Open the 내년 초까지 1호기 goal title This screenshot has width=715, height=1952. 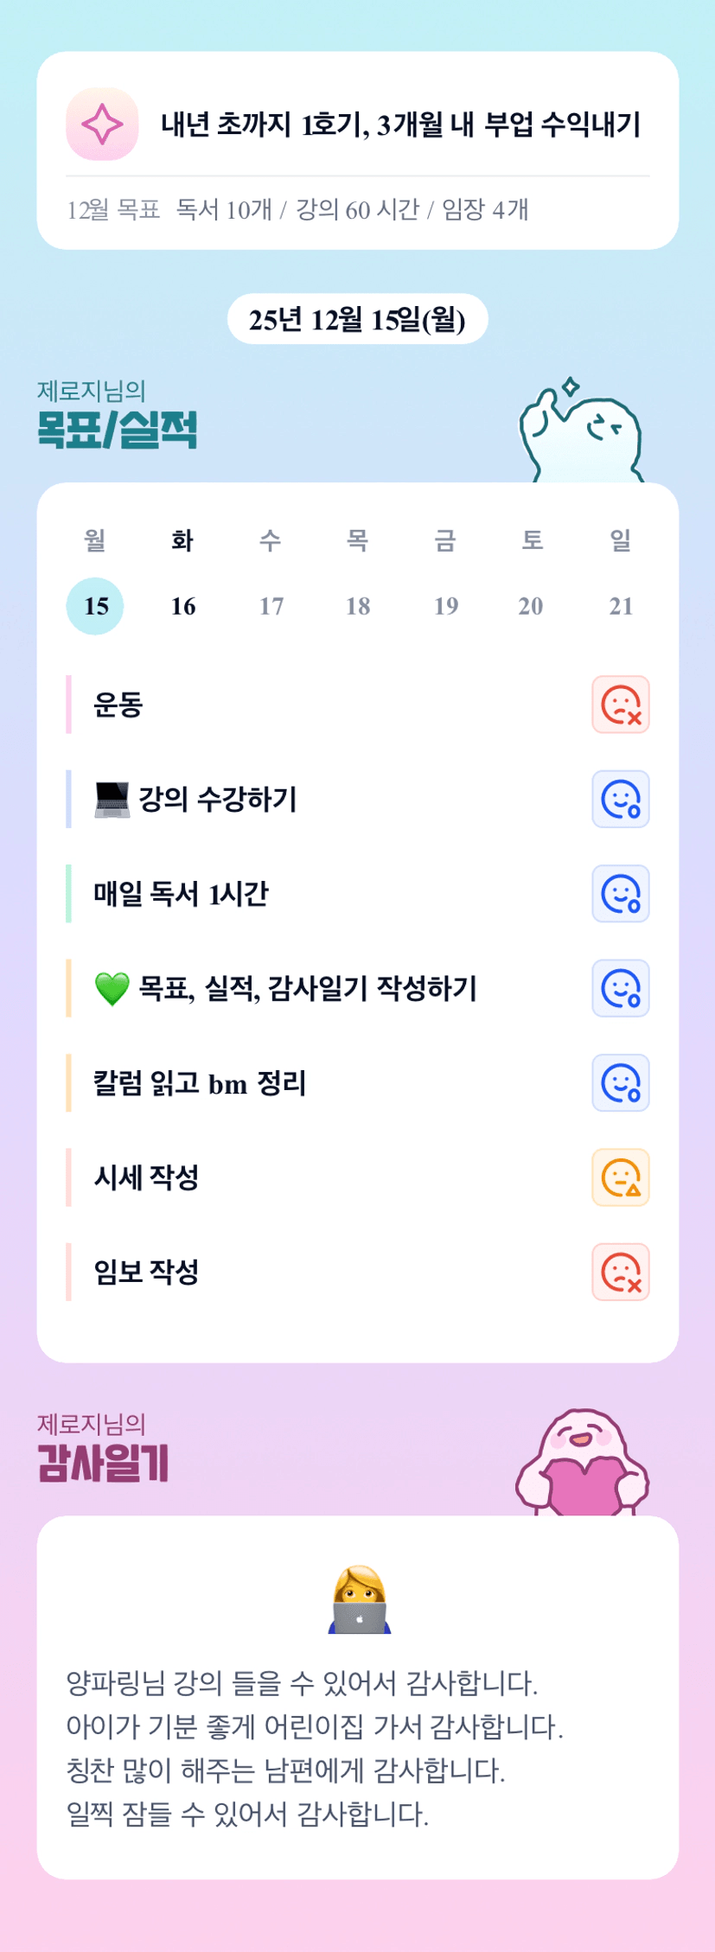point(400,124)
